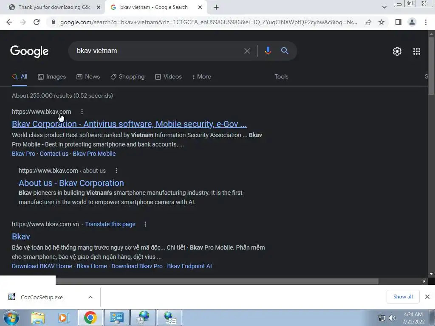Reload the current page

coord(37,22)
